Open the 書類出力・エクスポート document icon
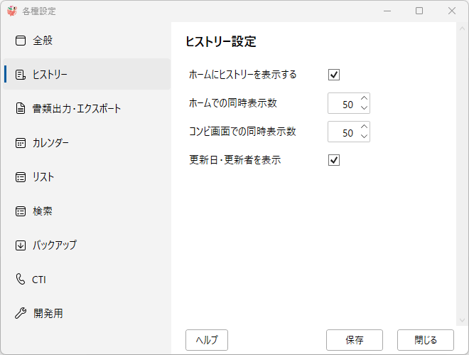Screen dimensions: 469x355 (x=21, y=108)
